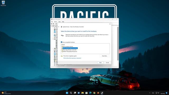This screenshot has width=169, height=95.
Task: Click the Next button
Action: (100, 63)
